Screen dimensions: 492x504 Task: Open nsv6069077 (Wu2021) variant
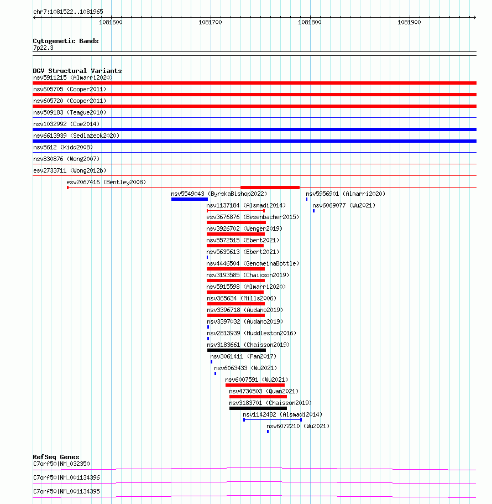click(x=344, y=205)
